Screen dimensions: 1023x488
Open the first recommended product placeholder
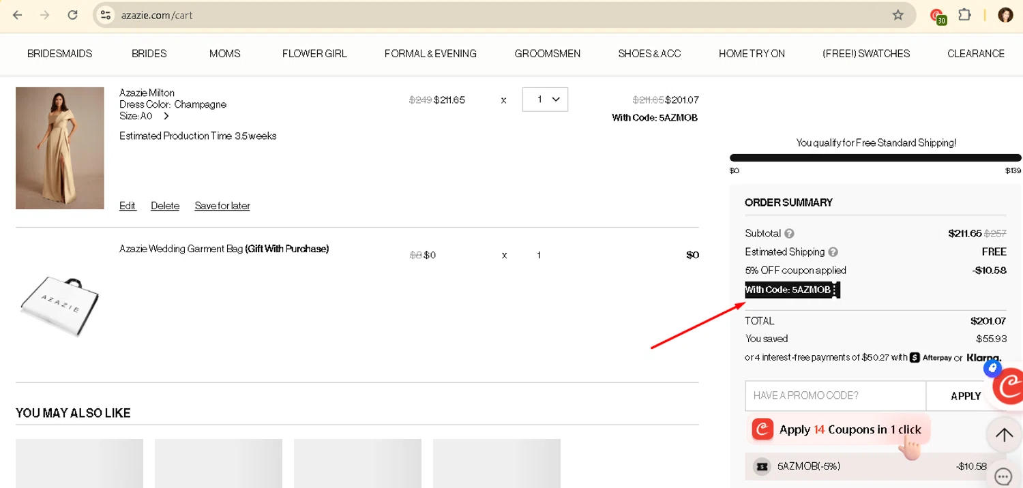tap(79, 463)
